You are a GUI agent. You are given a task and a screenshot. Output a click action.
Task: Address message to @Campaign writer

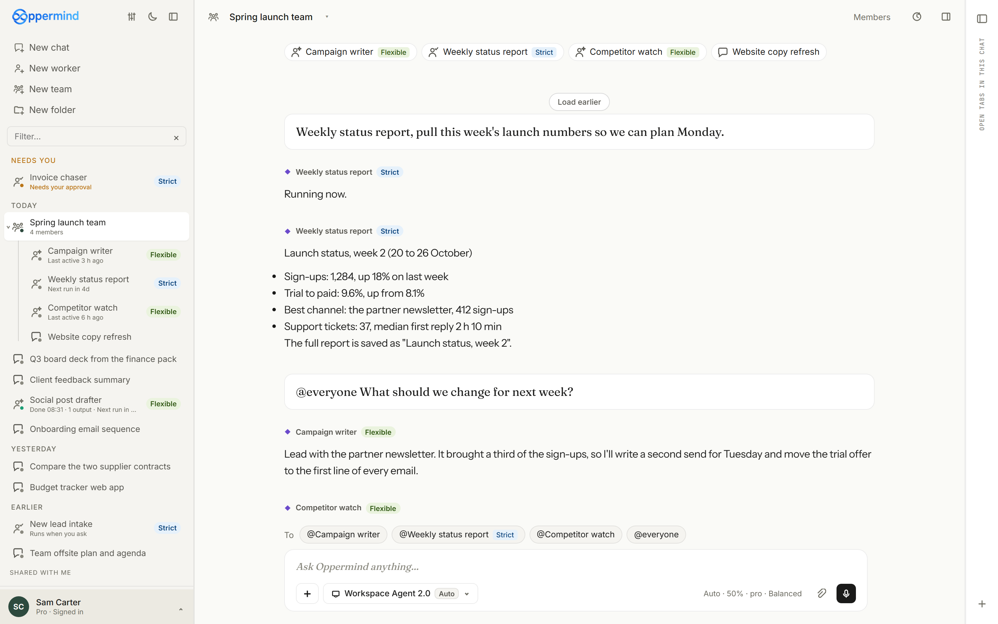(x=343, y=535)
